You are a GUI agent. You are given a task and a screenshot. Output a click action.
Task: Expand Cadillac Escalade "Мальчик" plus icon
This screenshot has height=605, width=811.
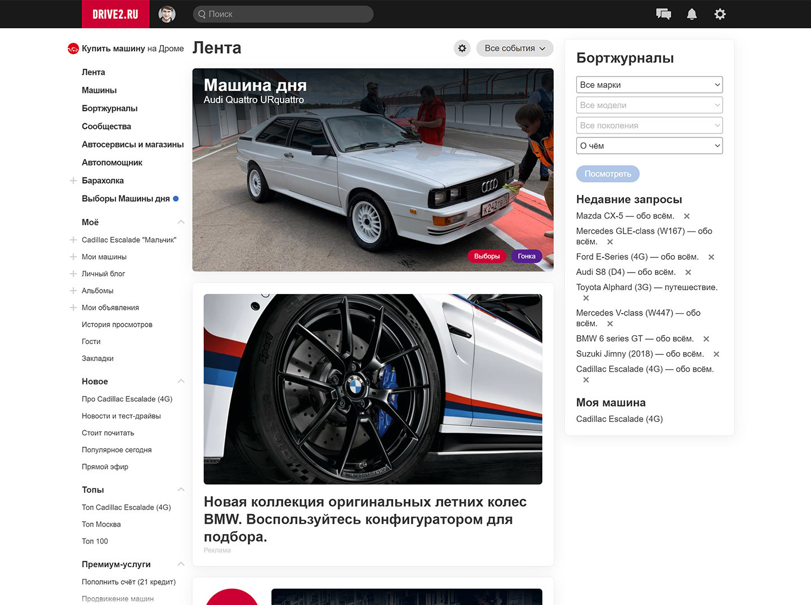coord(73,240)
